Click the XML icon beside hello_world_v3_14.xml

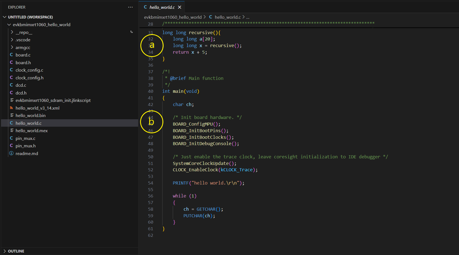coord(11,108)
